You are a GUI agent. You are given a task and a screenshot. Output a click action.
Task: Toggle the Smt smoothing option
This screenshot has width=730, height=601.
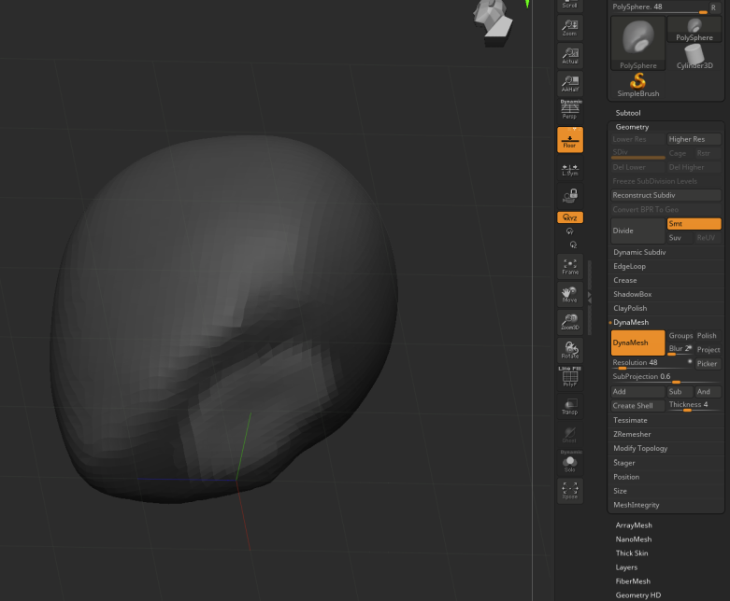pos(694,224)
